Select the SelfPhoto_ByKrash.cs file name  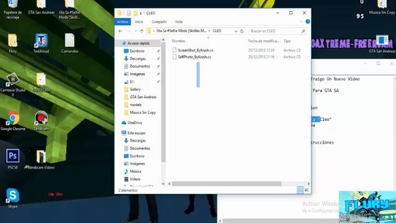[194, 57]
